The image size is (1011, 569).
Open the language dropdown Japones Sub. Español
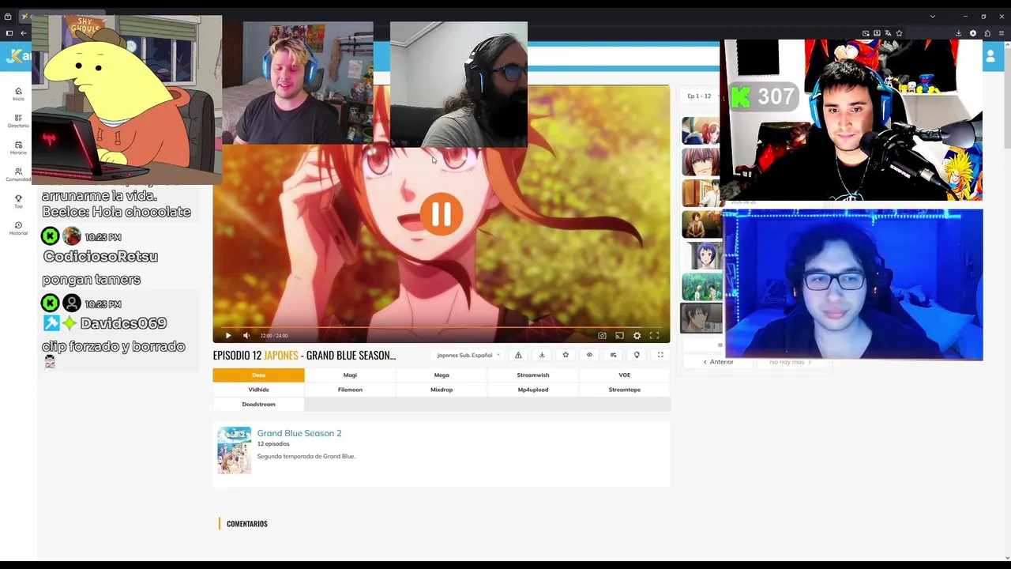coord(468,355)
